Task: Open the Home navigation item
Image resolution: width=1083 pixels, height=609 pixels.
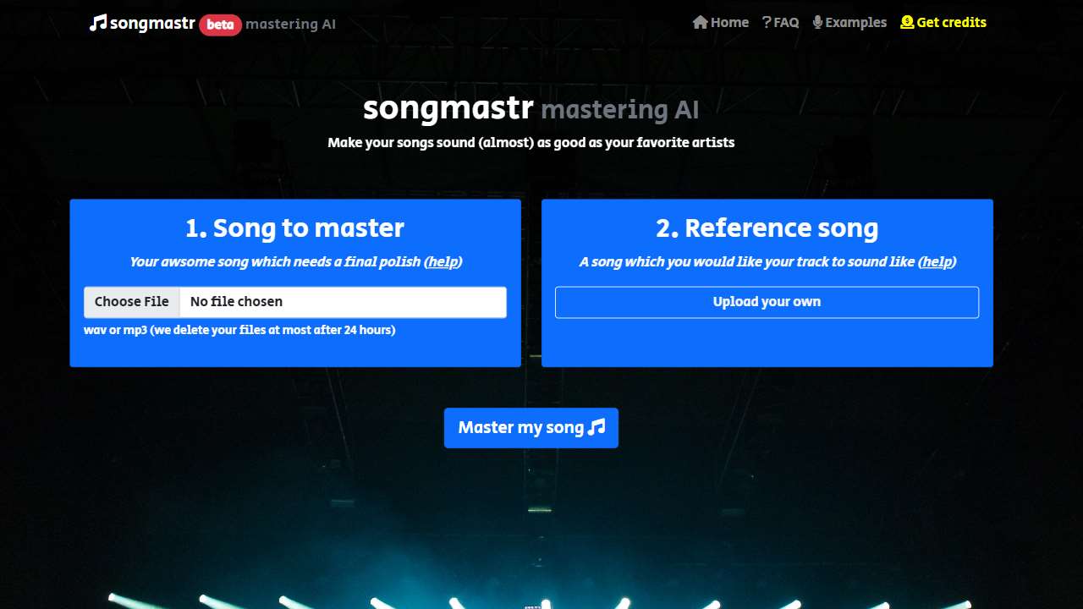Action: pos(728,22)
